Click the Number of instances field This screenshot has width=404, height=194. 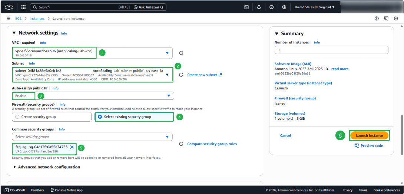pyautogui.click(x=331, y=50)
